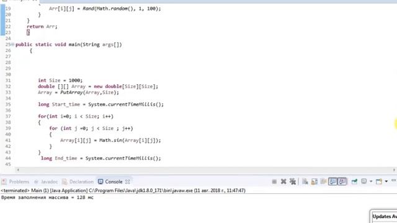Viewport: 397px width, 223px height.
Task: Click line number 35 in the gutter
Action: [x=8, y=105]
